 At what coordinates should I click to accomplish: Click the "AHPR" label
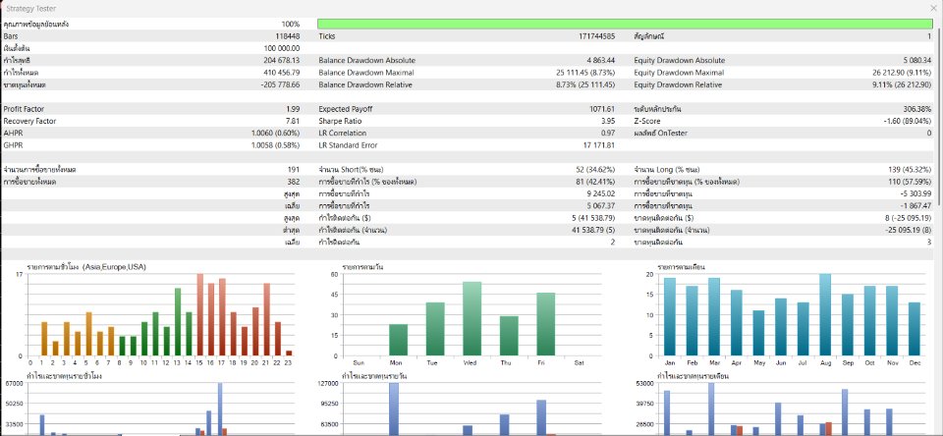[12, 133]
